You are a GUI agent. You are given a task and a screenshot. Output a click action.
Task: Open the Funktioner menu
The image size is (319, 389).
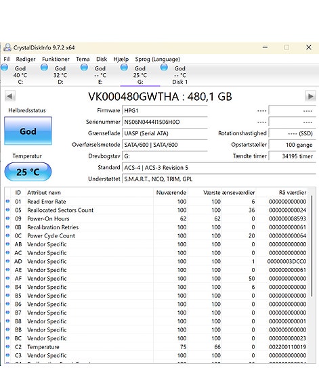(56, 59)
